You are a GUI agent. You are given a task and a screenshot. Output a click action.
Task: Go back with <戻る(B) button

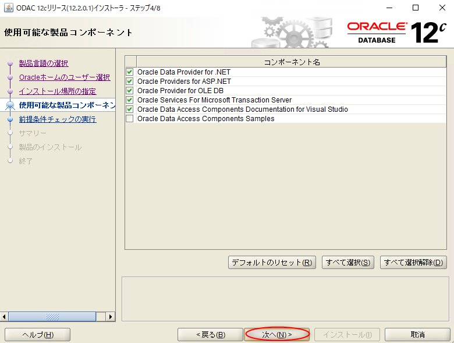point(211,335)
